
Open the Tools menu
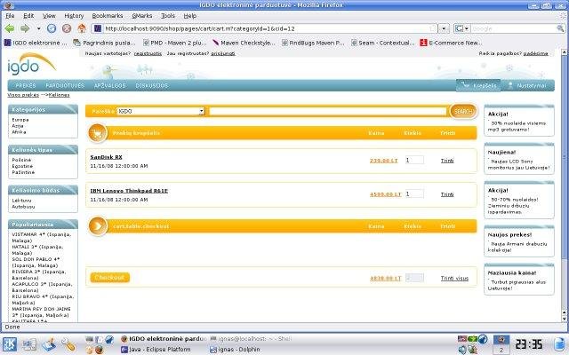[168, 16]
